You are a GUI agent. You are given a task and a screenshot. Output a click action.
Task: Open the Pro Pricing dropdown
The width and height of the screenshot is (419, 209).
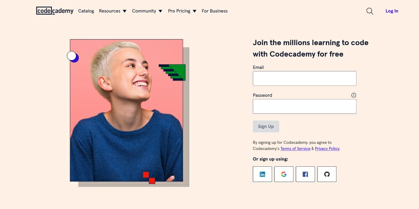click(x=182, y=11)
